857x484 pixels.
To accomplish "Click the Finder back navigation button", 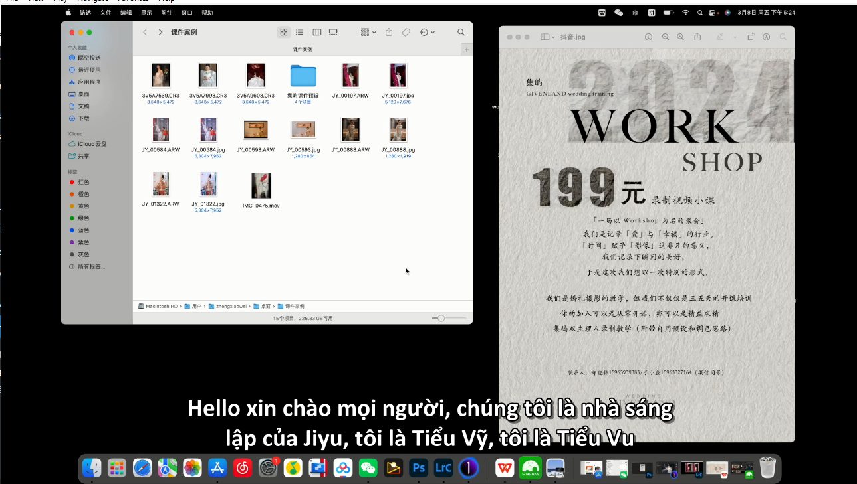I will click(145, 32).
